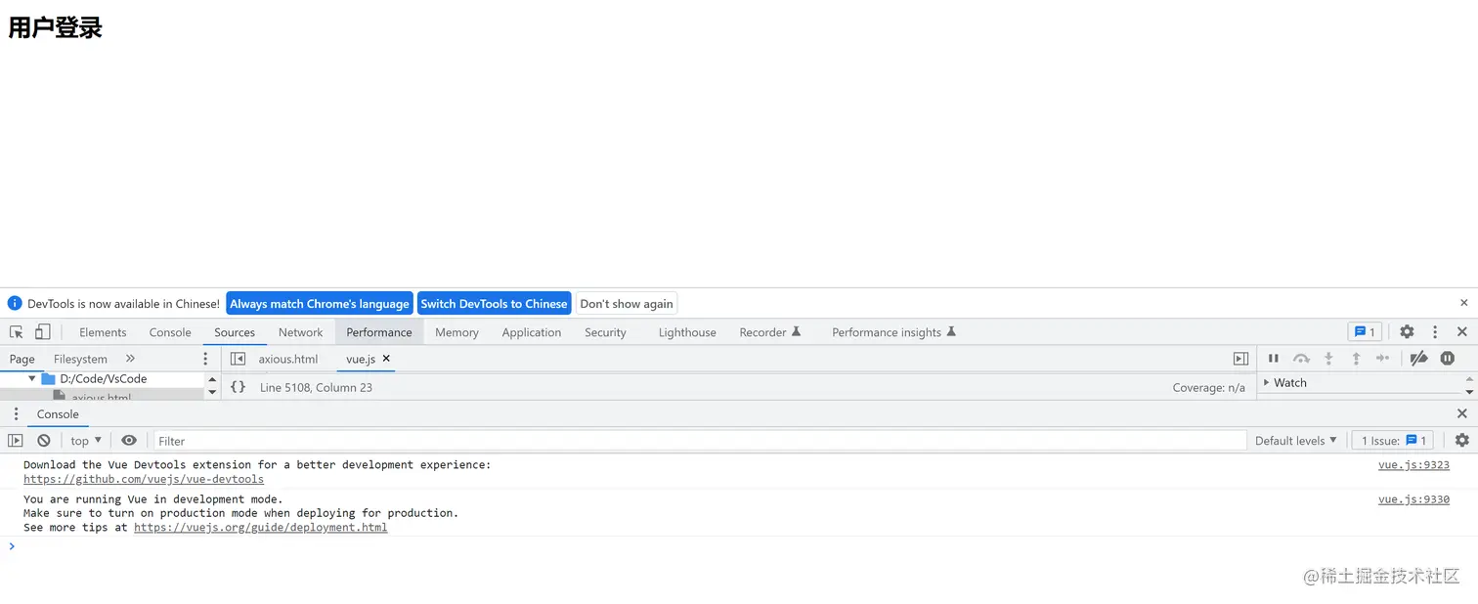
Task: Open DevTools settings gear in top bar
Action: click(1407, 332)
